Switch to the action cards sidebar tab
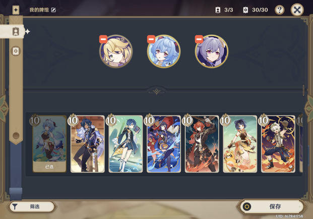This screenshot has width=313, height=219. (16, 51)
